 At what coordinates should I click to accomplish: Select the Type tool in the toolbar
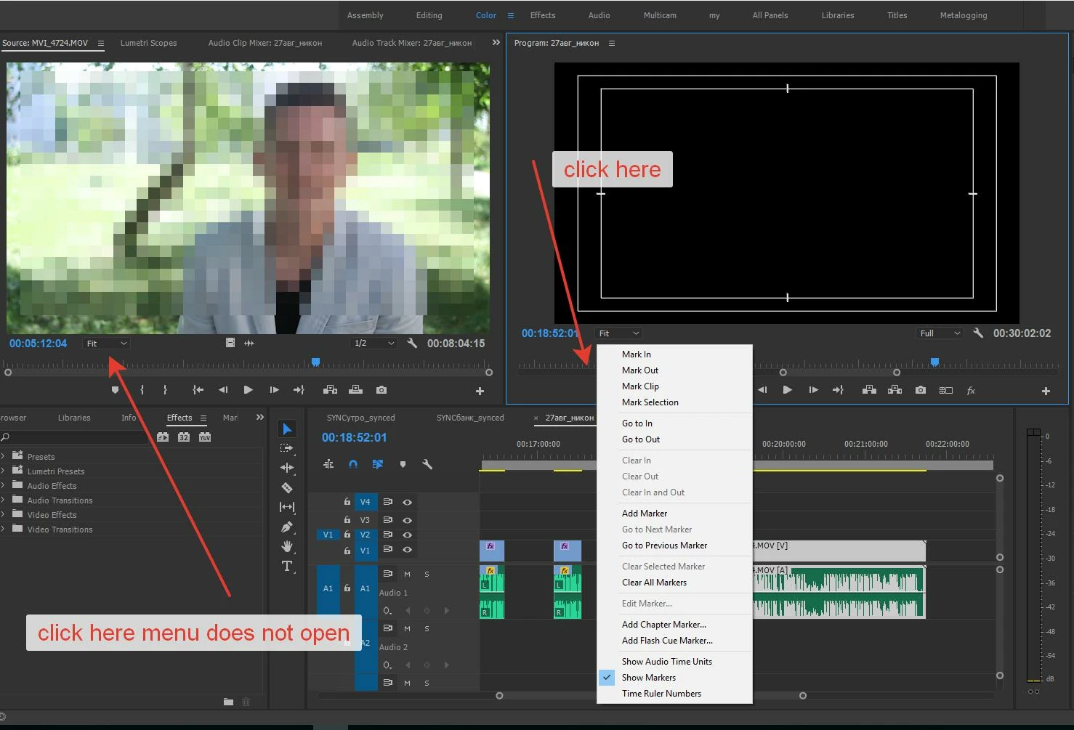(287, 566)
